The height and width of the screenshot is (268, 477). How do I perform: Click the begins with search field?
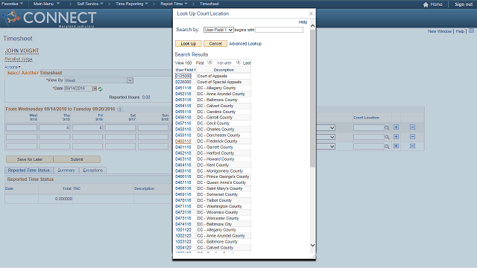279,30
